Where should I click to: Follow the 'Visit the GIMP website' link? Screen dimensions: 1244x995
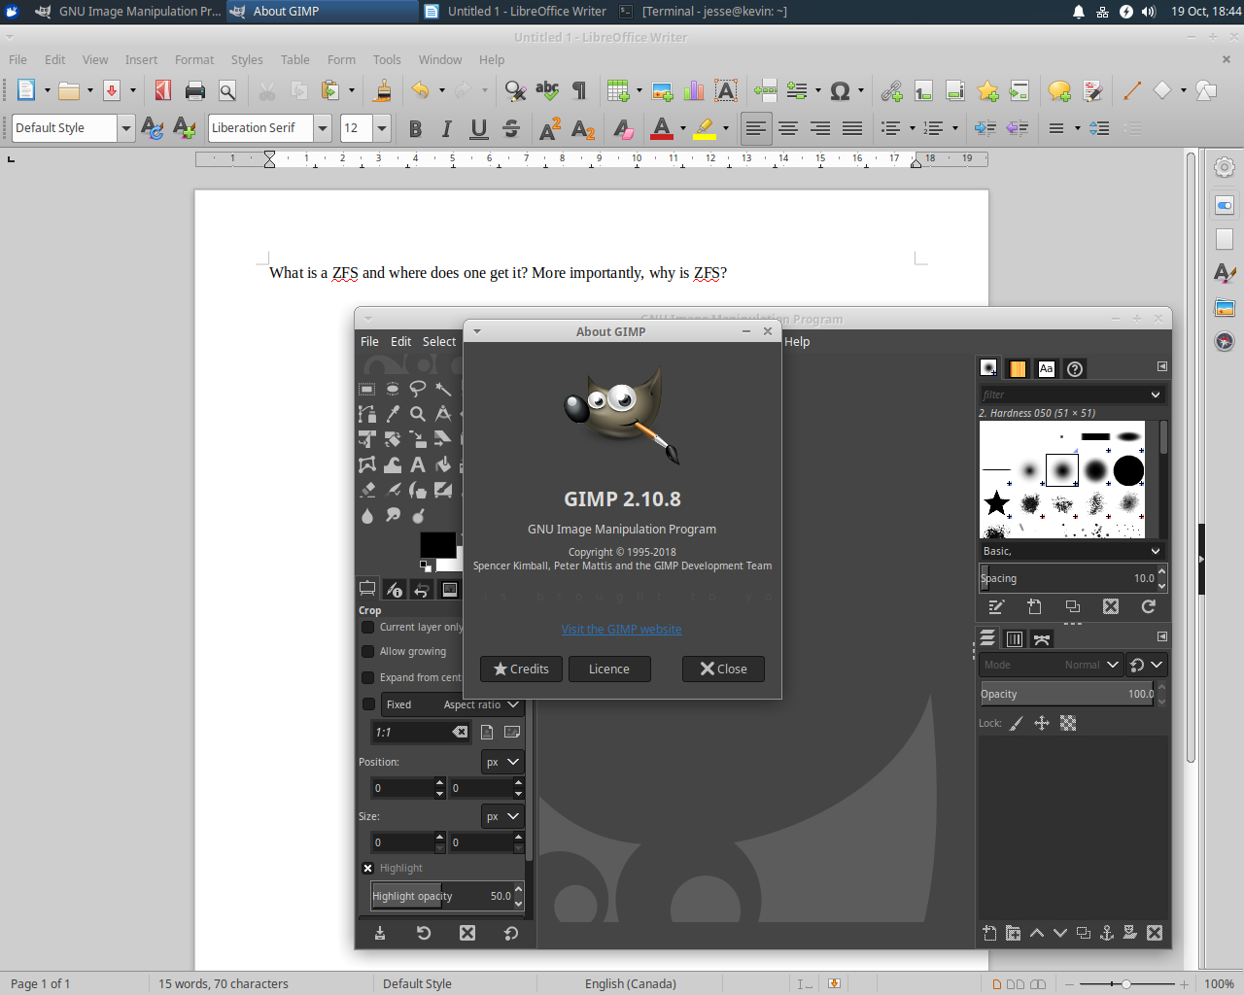pyautogui.click(x=622, y=630)
